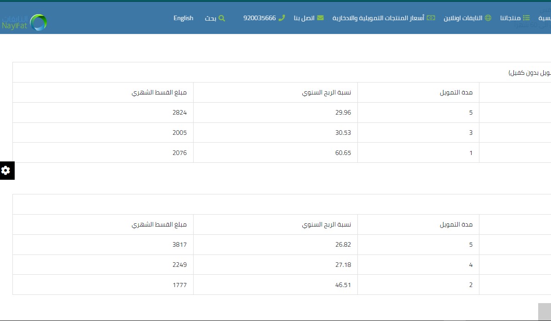Select upper table header نسبة الربح السنوي

tap(326, 93)
